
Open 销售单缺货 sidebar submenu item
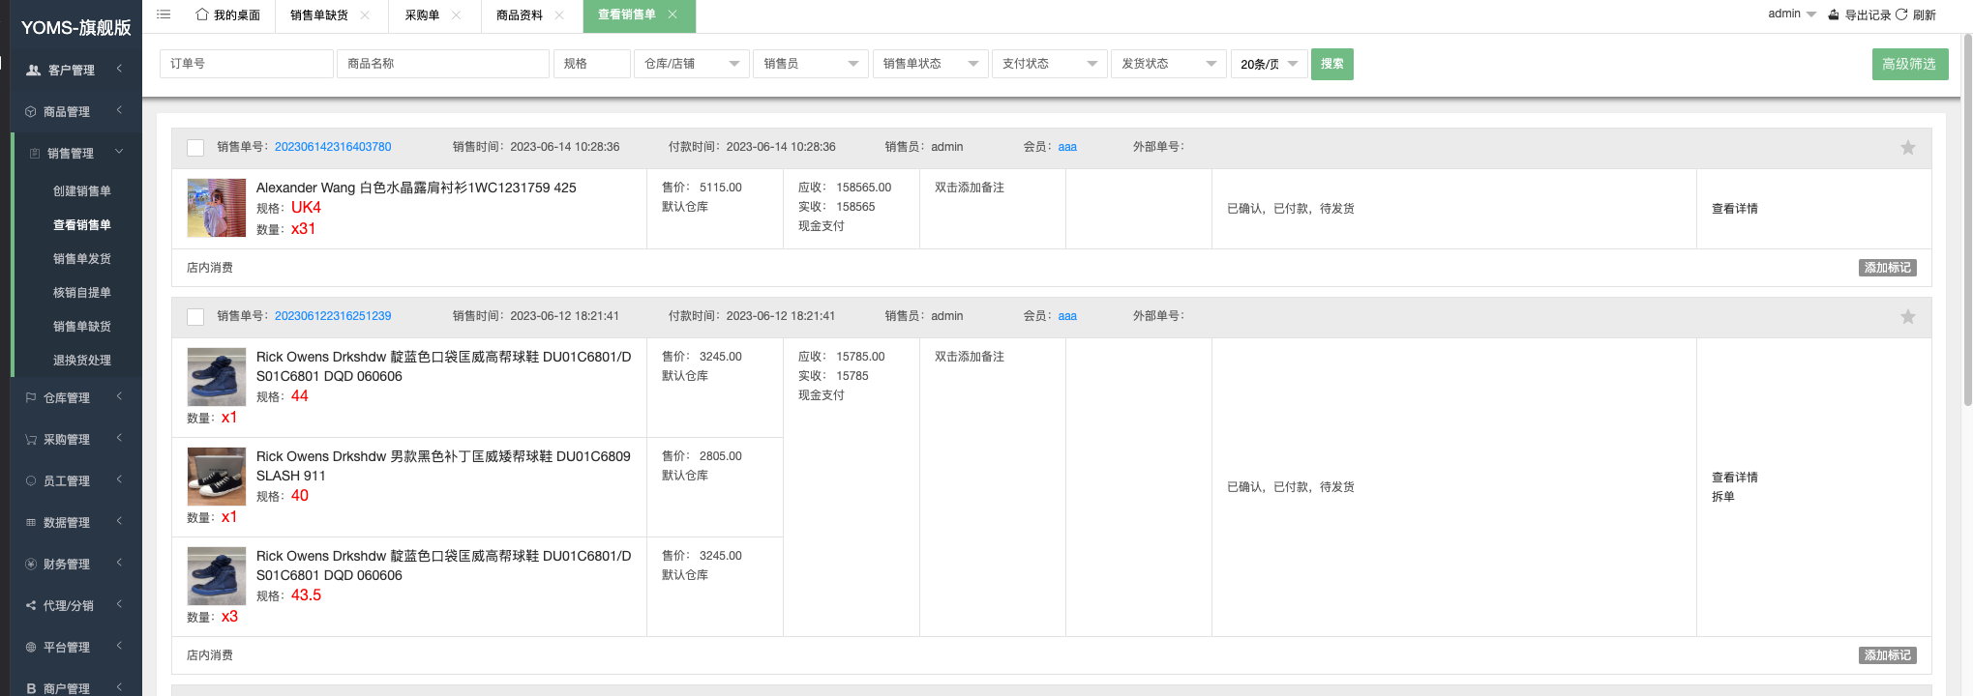point(82,327)
